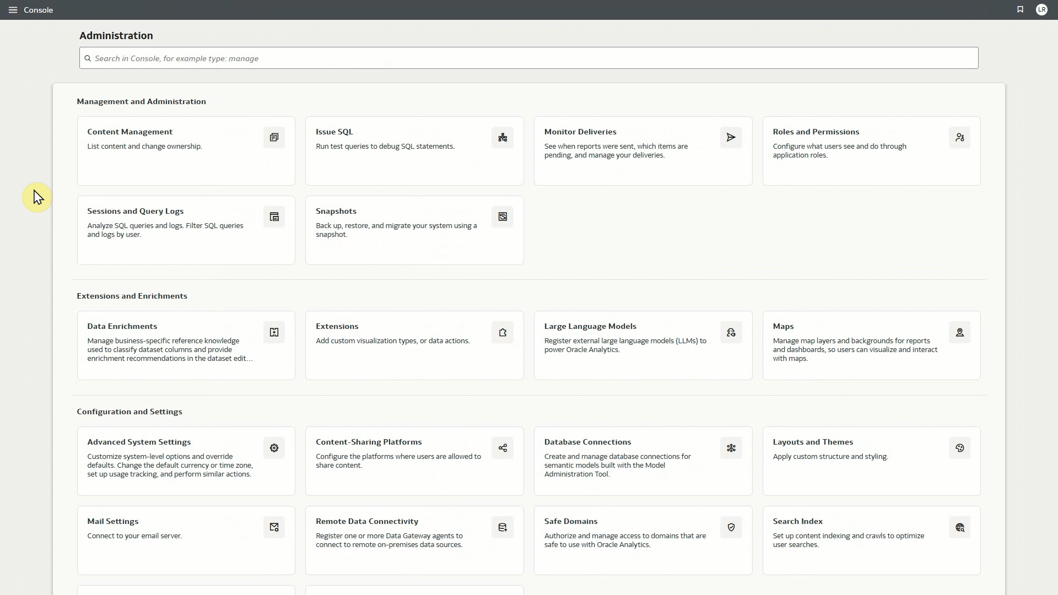
Task: Click the bookmark icon in the header
Action: (1020, 9)
